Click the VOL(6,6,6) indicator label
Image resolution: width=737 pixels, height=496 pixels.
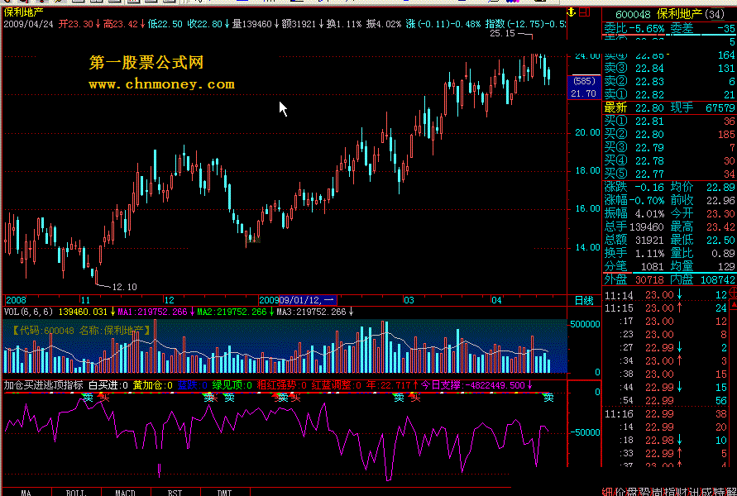click(x=29, y=312)
